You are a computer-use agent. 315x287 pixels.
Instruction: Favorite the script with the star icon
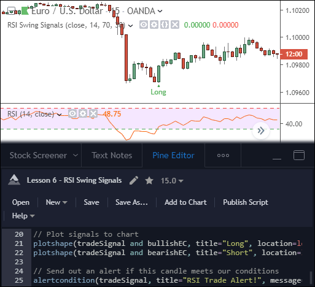149,180
